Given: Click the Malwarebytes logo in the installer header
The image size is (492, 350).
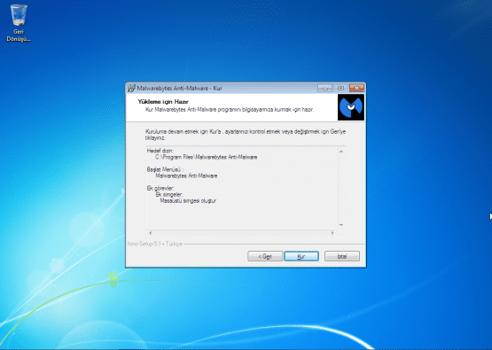Looking at the screenshot, I should coord(351,107).
